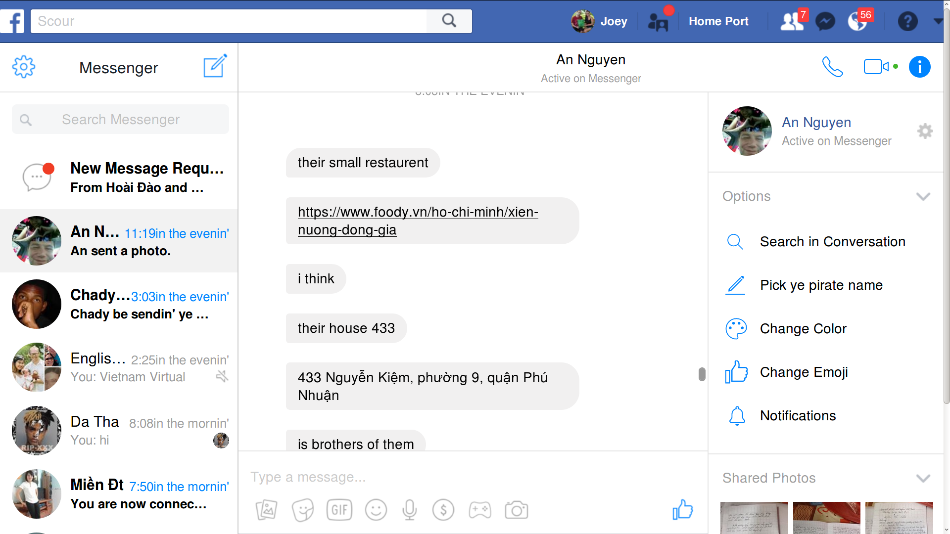The image size is (950, 534).
Task: Click the muted bell icon on English conversation
Action: [x=222, y=377]
